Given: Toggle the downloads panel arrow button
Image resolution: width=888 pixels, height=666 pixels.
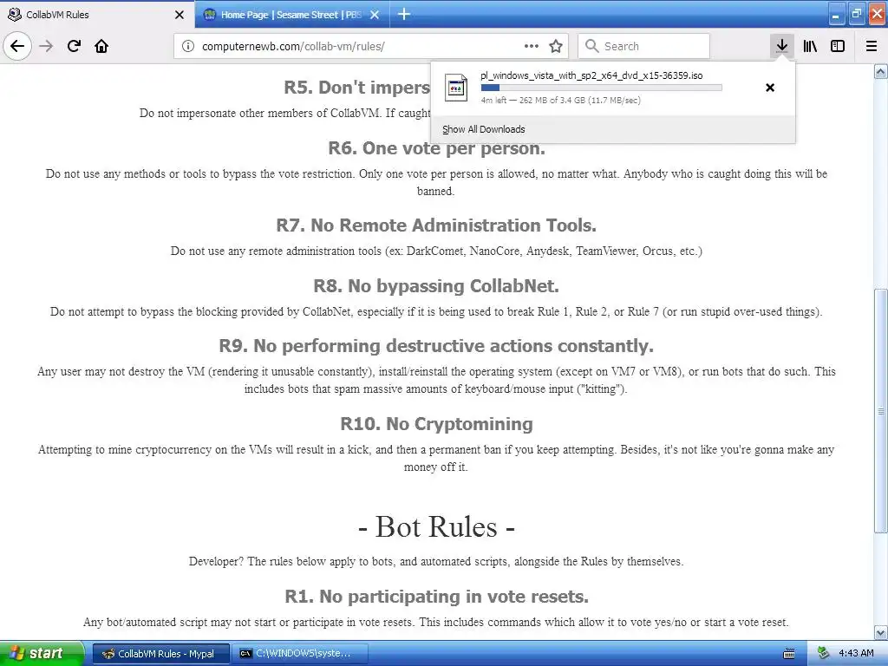Looking at the screenshot, I should [x=781, y=46].
